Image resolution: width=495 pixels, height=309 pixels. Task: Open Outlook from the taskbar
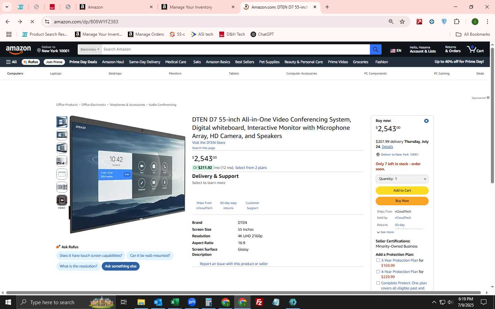click(x=158, y=302)
